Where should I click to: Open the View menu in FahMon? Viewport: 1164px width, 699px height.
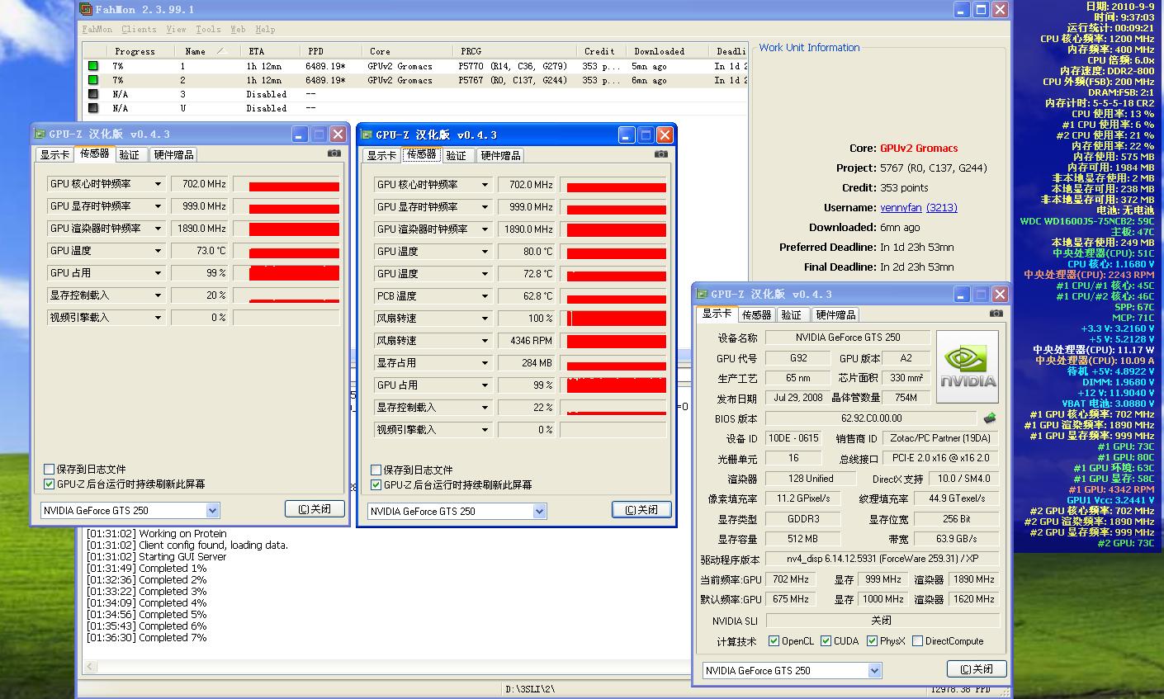click(177, 29)
